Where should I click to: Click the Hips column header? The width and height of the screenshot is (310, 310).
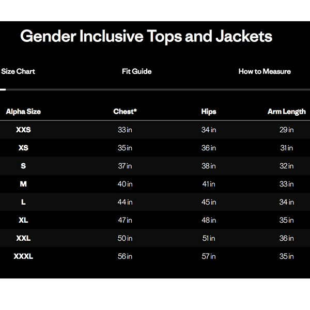pos(209,112)
